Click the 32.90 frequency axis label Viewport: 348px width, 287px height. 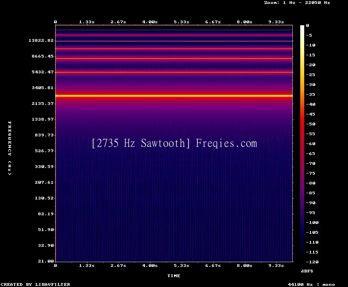coord(46,245)
